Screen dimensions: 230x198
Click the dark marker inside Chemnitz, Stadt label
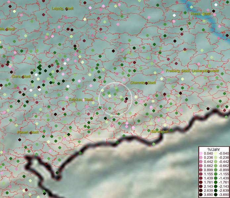(146, 83)
